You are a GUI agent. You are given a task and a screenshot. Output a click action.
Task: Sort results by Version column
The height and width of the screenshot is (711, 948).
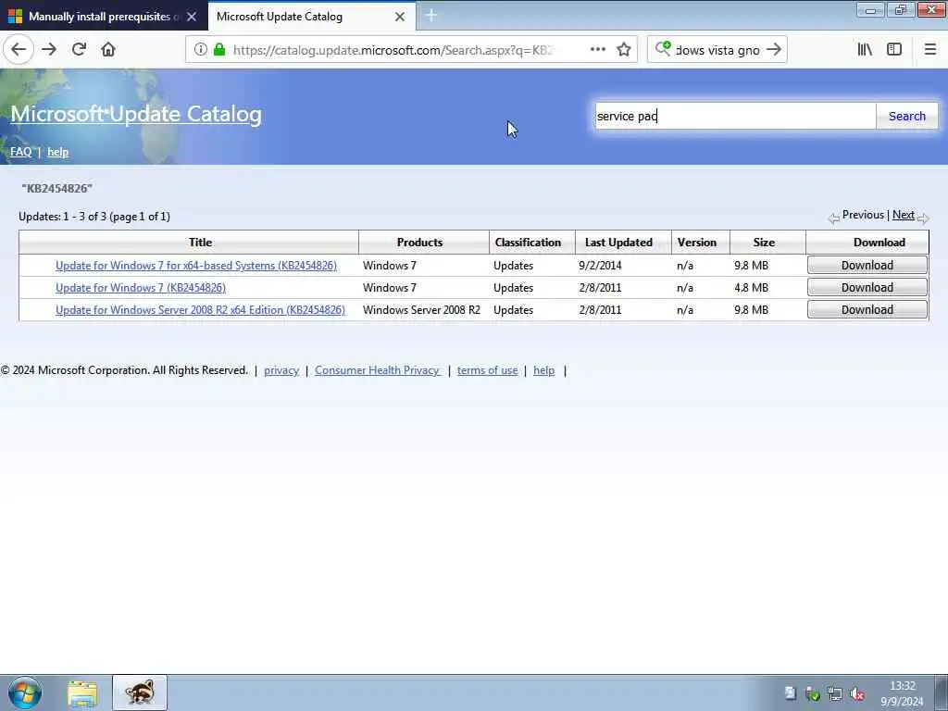[696, 242]
